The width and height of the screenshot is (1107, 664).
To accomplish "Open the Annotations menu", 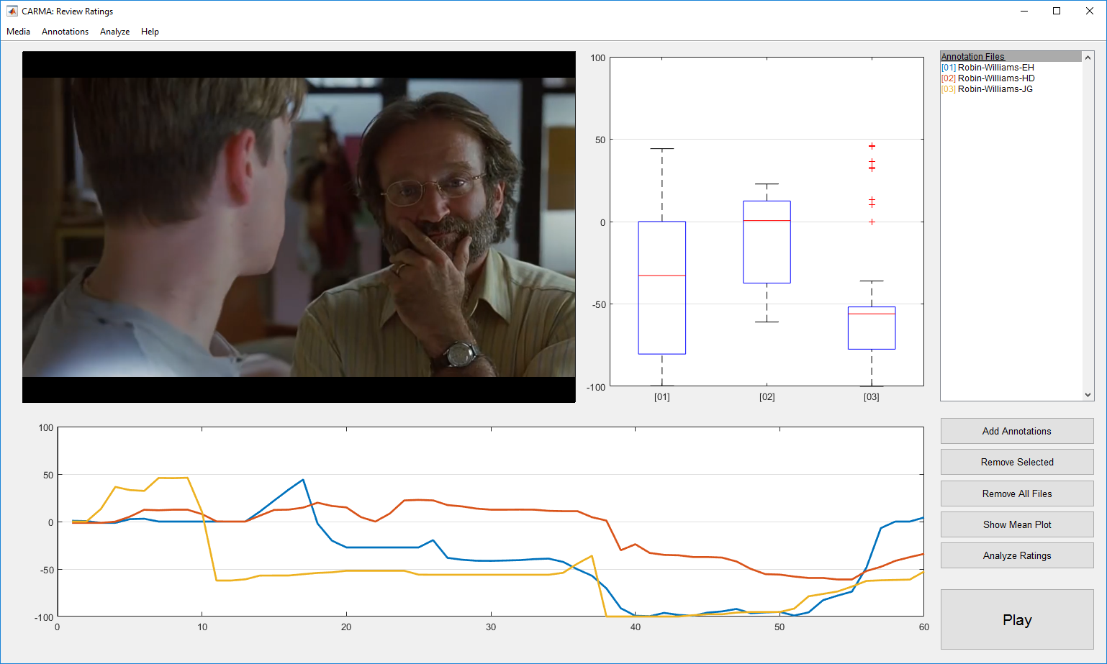I will pos(65,32).
